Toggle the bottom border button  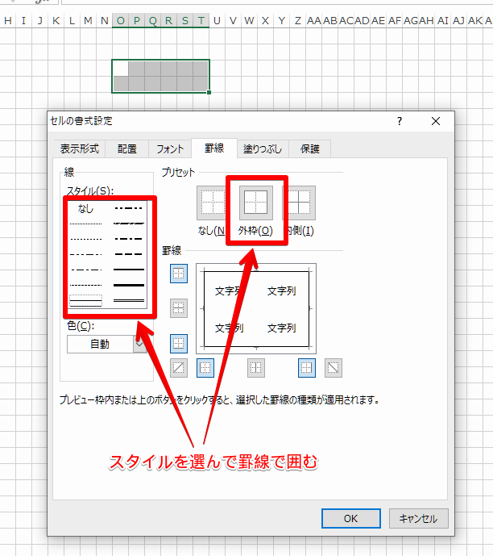pos(179,344)
